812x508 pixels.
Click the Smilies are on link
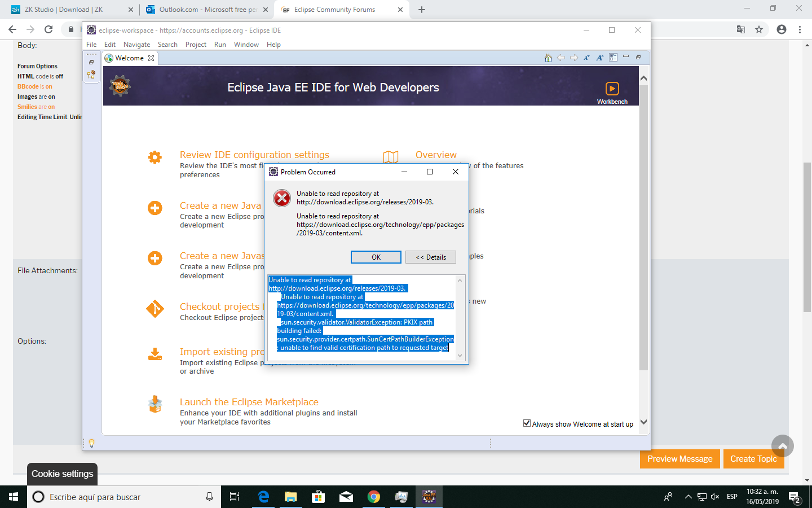pyautogui.click(x=36, y=107)
